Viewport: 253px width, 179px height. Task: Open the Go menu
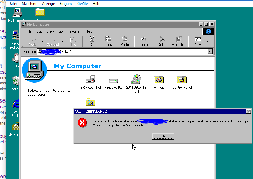[x=61, y=31]
